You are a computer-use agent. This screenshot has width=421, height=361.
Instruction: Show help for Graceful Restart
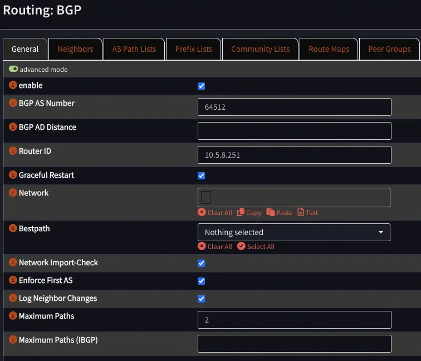pos(13,174)
